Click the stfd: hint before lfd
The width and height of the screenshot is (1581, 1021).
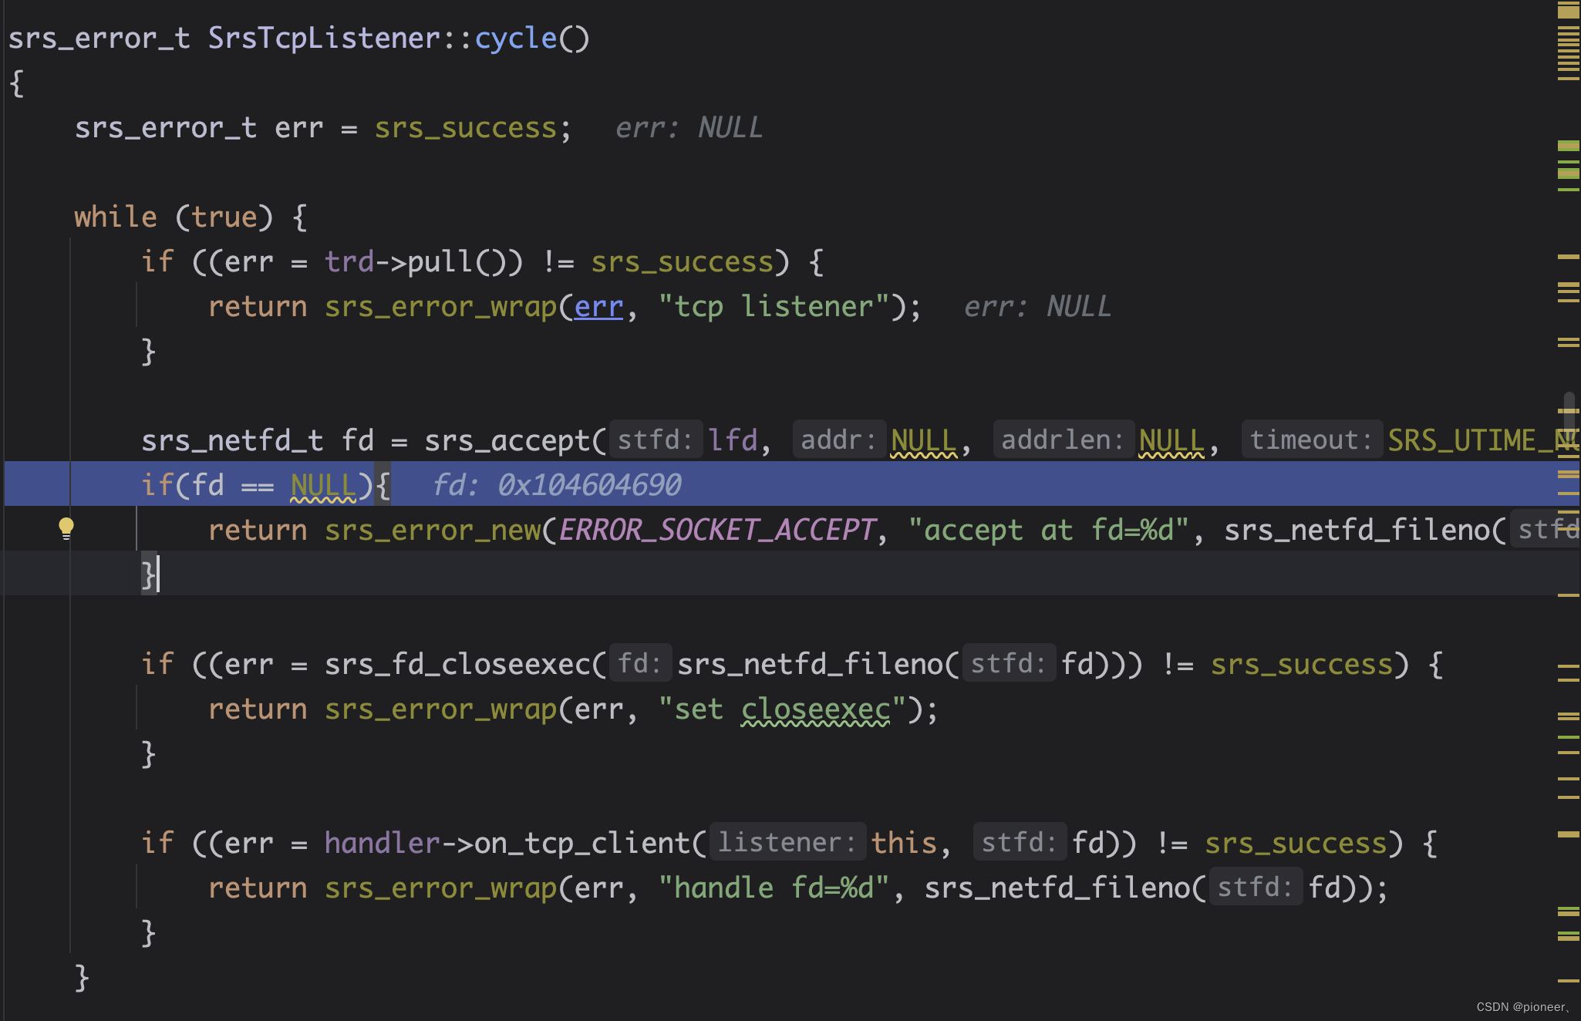coord(656,440)
